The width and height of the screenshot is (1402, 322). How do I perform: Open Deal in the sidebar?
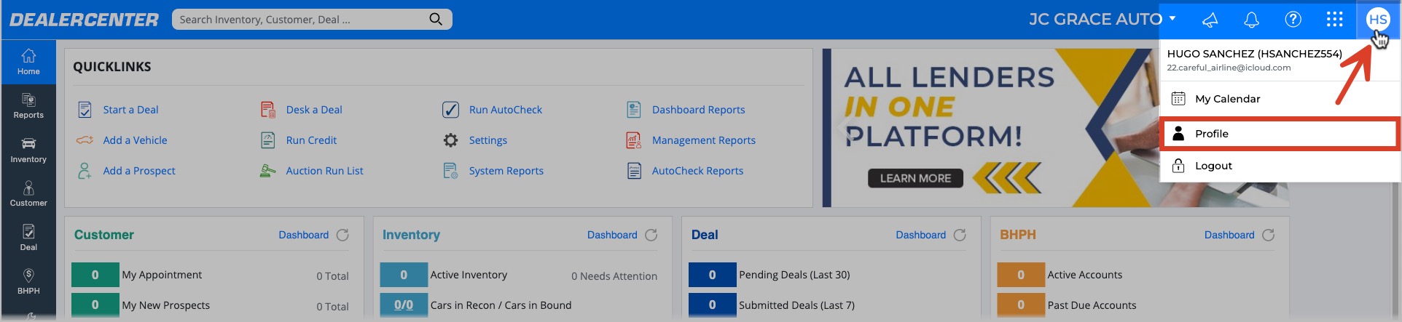(28, 238)
